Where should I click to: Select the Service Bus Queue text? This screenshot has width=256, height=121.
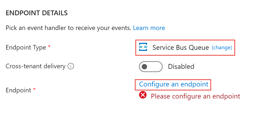pos(180,47)
